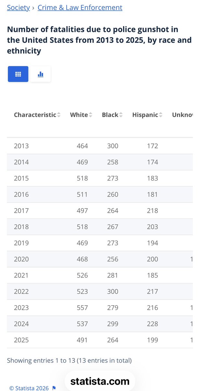Click Black value 300 in 2022 row

[x=113, y=291]
